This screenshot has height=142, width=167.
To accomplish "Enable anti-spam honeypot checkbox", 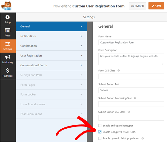I will 100,126.
